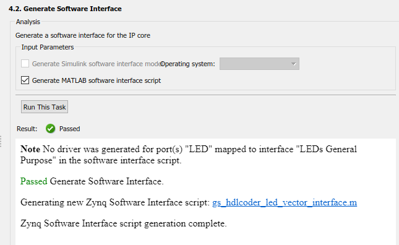Click the 4.2. Generate Software Interface heading
The height and width of the screenshot is (245, 399).
(x=65, y=9)
